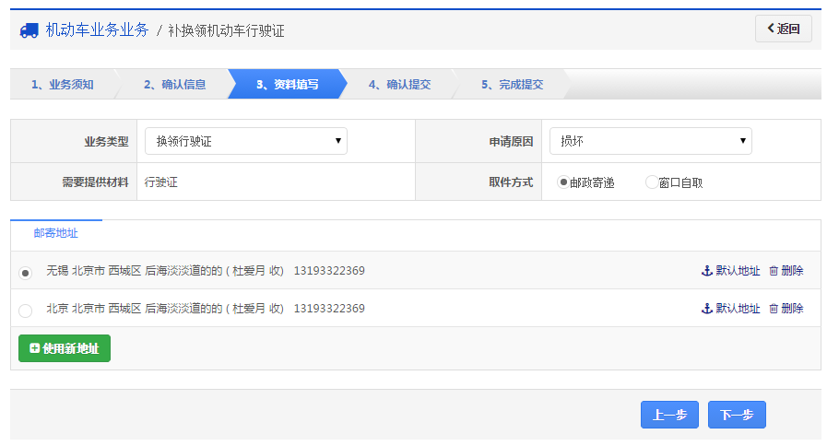
Task: Select the 北京 mailing address radio
Action: point(25,311)
